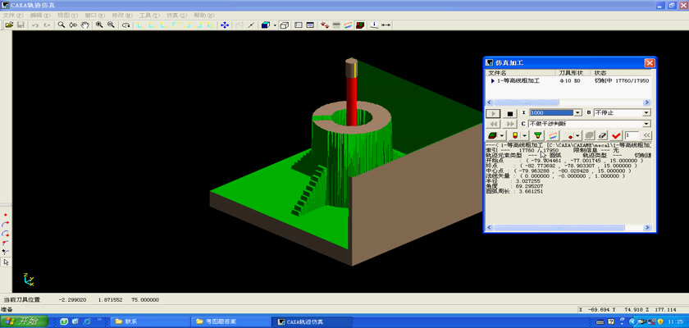
Task: Click the right arrow of info pane scrollbar
Action: (647, 228)
